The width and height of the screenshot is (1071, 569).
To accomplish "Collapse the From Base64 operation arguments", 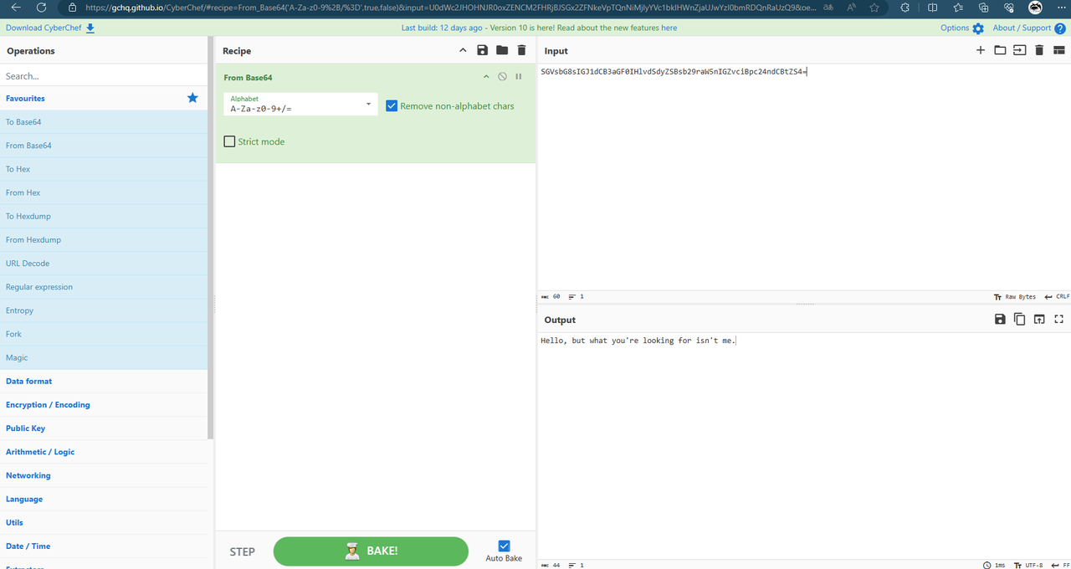I will [486, 77].
